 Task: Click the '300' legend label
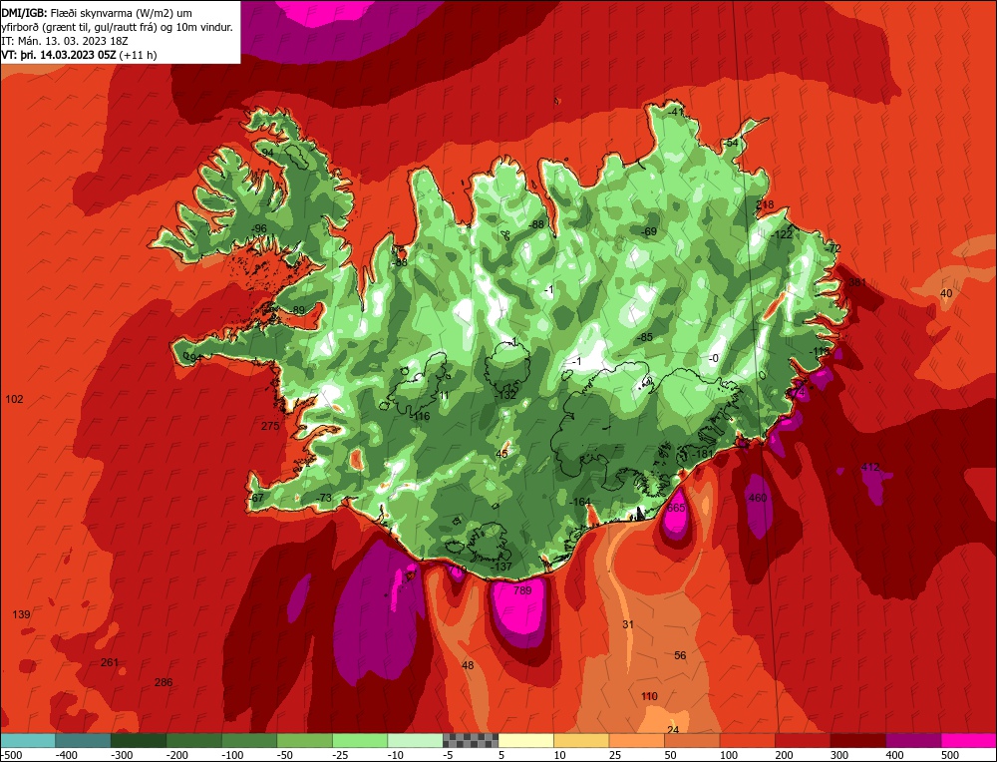tap(839, 755)
